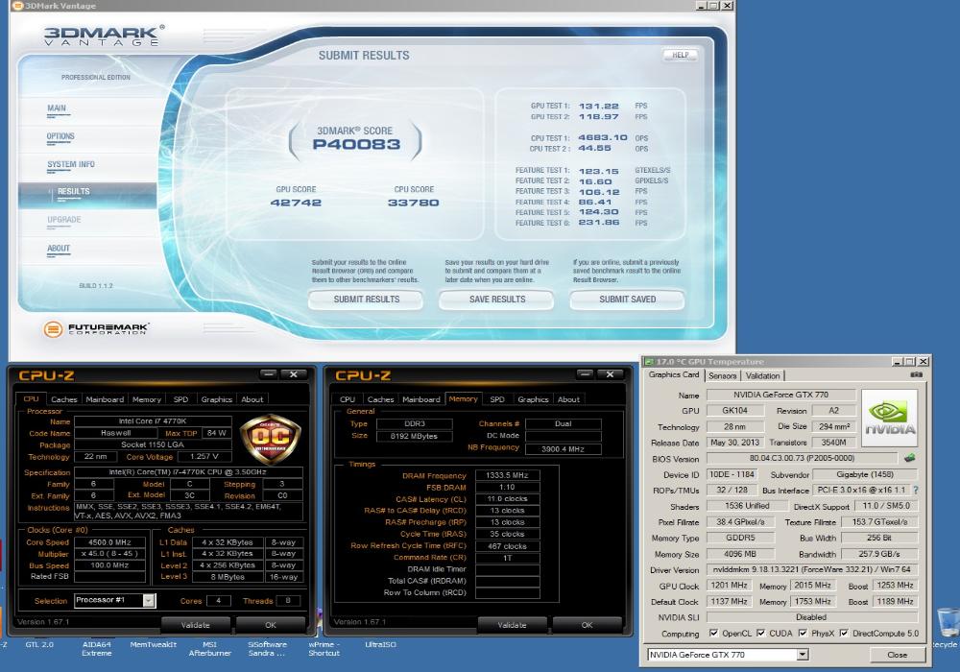Viewport: 960px width, 672px height.
Task: Click the GPU score value 42742
Action: (296, 203)
